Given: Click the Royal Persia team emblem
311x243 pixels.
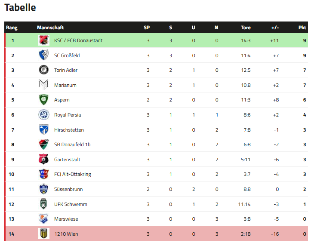Looking at the screenshot, I should pos(44,115).
